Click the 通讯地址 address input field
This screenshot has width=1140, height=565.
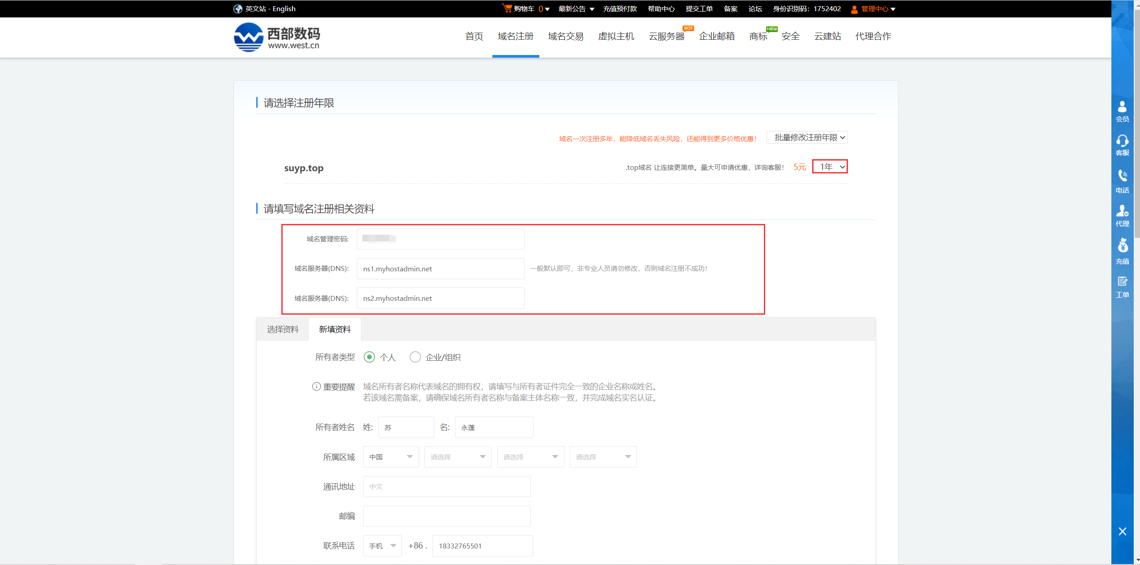pyautogui.click(x=446, y=486)
